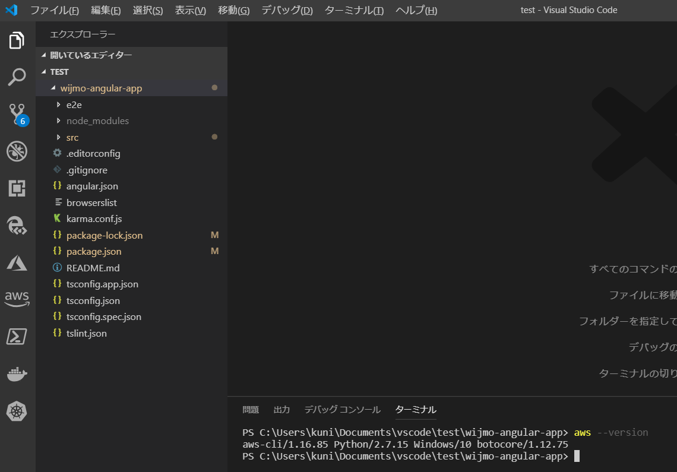Image resolution: width=677 pixels, height=472 pixels.
Task: Switch to the 出力 panel tab
Action: [x=281, y=410]
